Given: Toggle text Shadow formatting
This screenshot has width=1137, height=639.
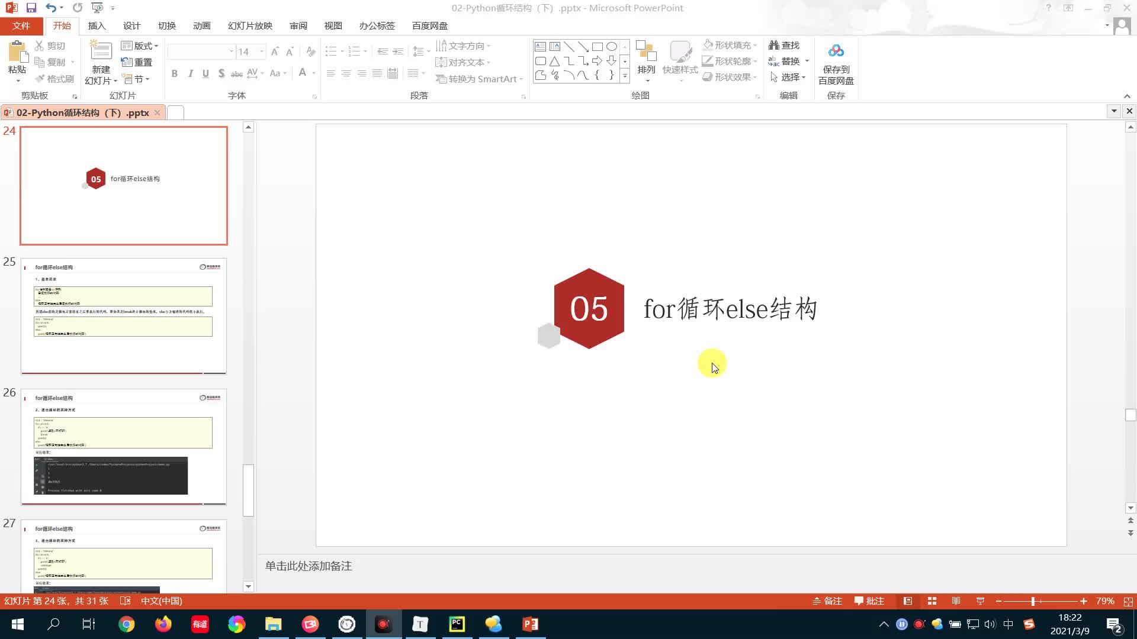Looking at the screenshot, I should click(221, 73).
